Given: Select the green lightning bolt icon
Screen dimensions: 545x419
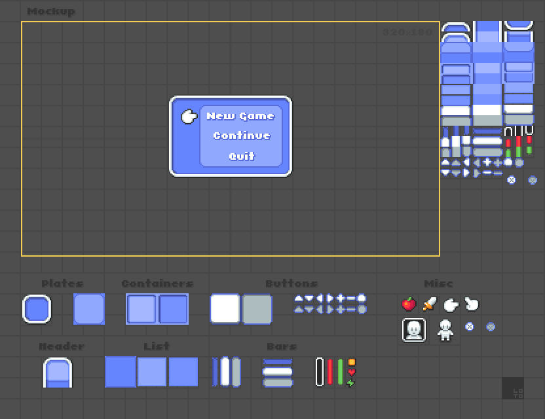Looking at the screenshot, I should (x=350, y=383).
